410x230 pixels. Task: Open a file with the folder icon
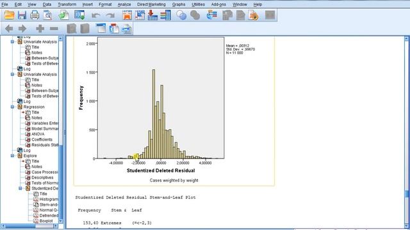pos(9,15)
